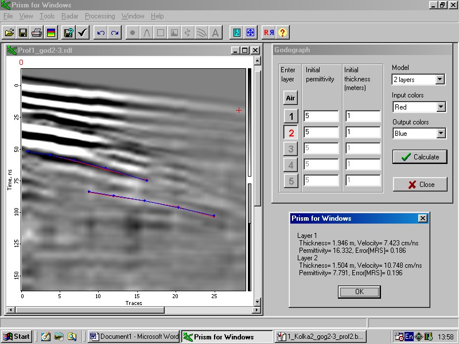Switch language with the R/Я icon
The height and width of the screenshot is (344, 459).
269,33
